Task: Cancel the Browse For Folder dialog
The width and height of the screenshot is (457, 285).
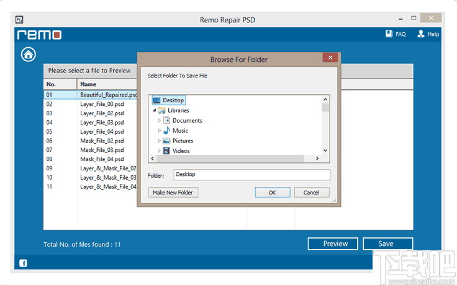Action: [x=311, y=193]
